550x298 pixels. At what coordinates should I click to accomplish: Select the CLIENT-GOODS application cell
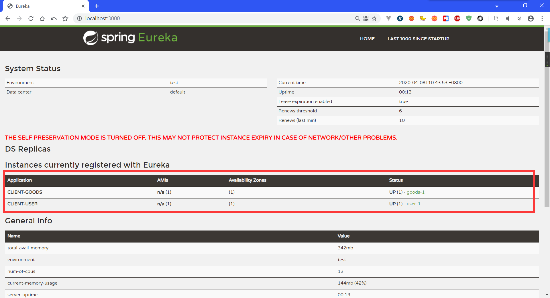(25, 192)
